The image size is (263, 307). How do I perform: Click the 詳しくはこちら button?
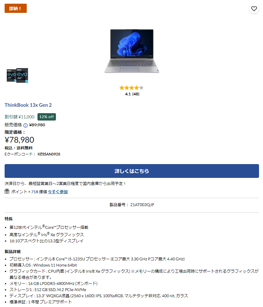[131, 171]
